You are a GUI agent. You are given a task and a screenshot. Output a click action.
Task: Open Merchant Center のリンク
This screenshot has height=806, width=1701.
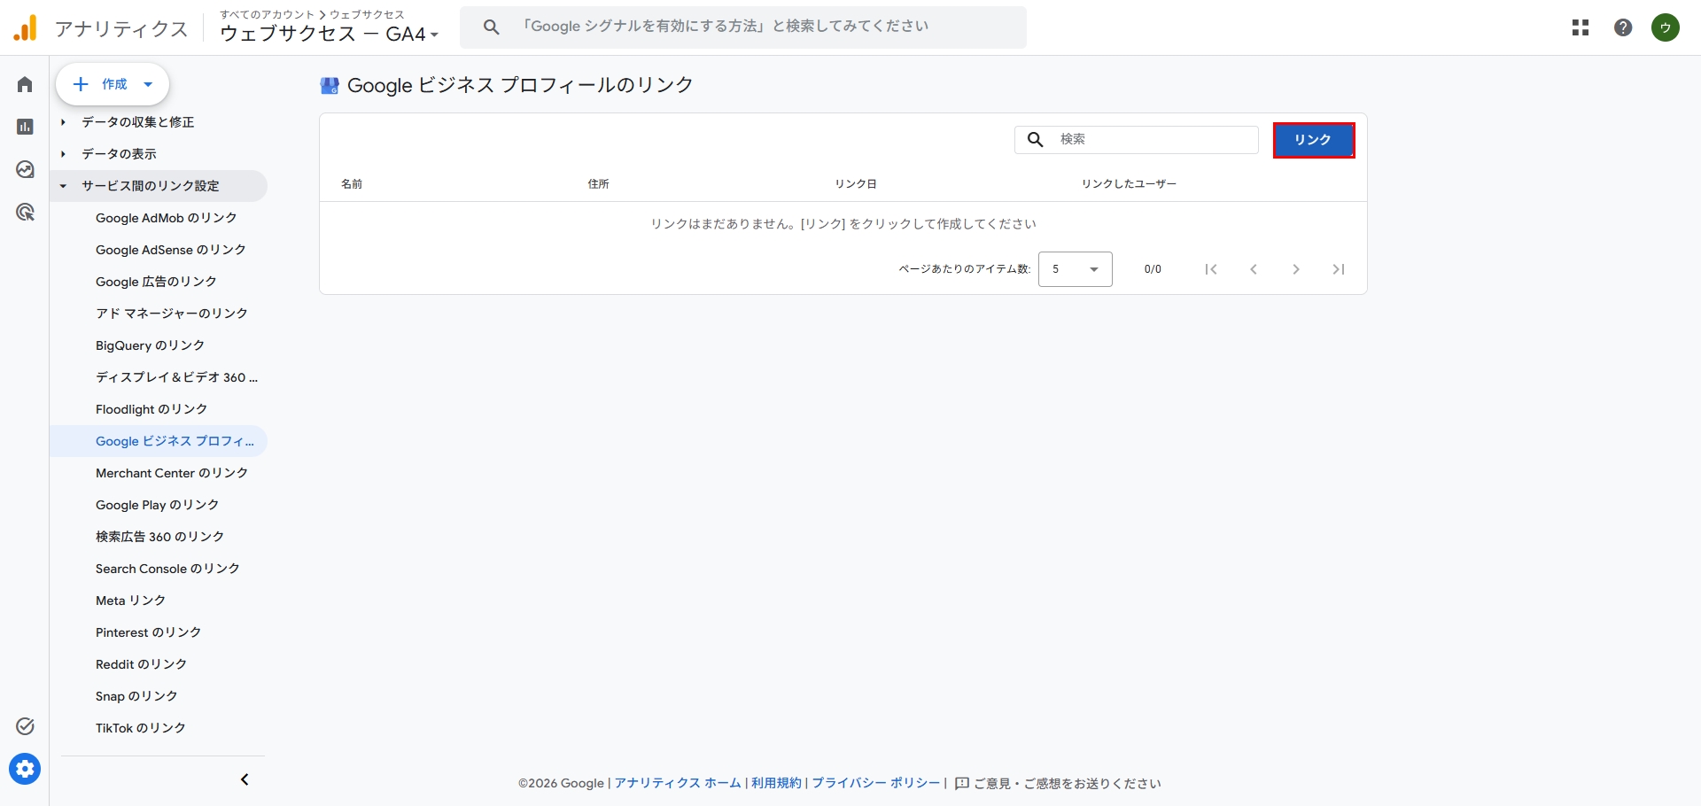click(x=172, y=473)
